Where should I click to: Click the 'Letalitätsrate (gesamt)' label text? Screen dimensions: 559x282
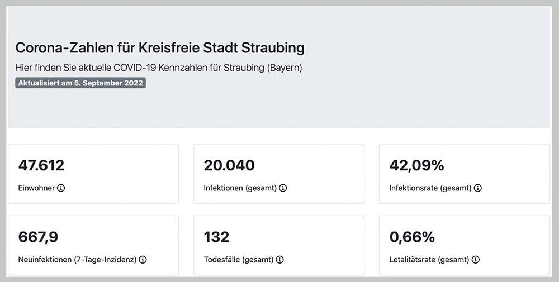point(429,260)
